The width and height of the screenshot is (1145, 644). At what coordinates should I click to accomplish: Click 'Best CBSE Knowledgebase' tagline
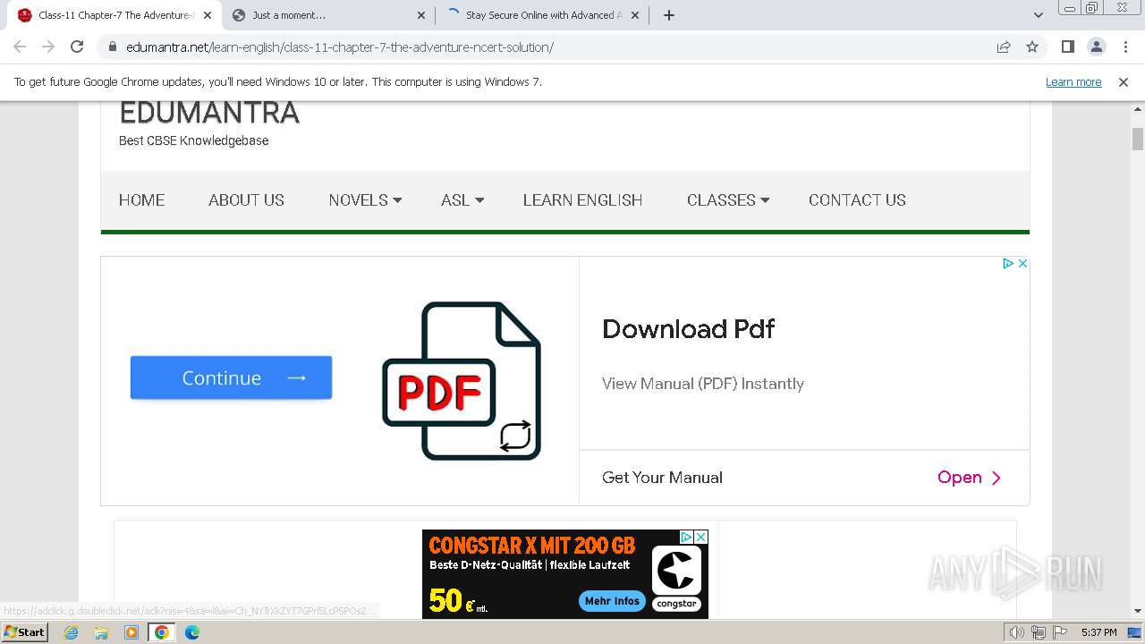pos(193,140)
